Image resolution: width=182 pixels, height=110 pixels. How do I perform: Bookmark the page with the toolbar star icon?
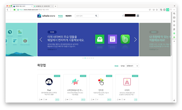tap(157, 10)
